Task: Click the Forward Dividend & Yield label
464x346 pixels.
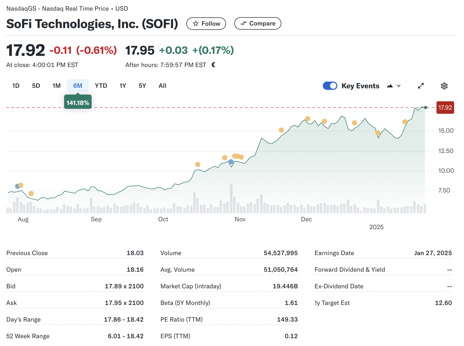Action: [x=350, y=270]
